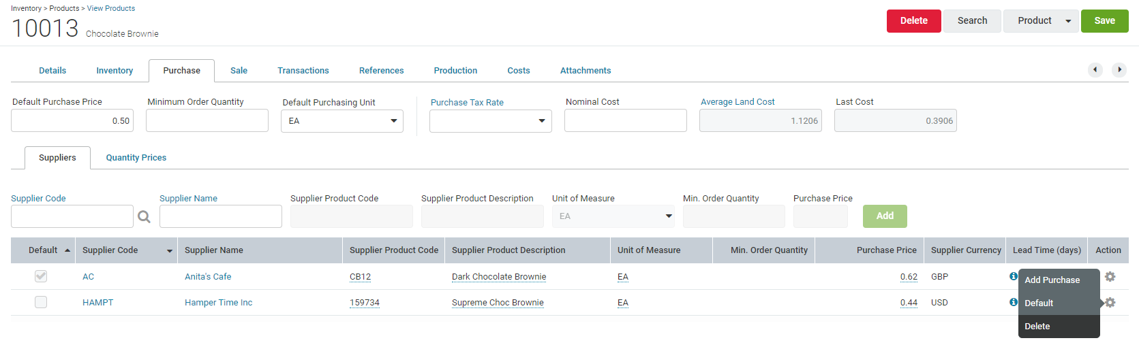
Task: Open the Hamper Time Inc supplier link
Action: click(218, 303)
